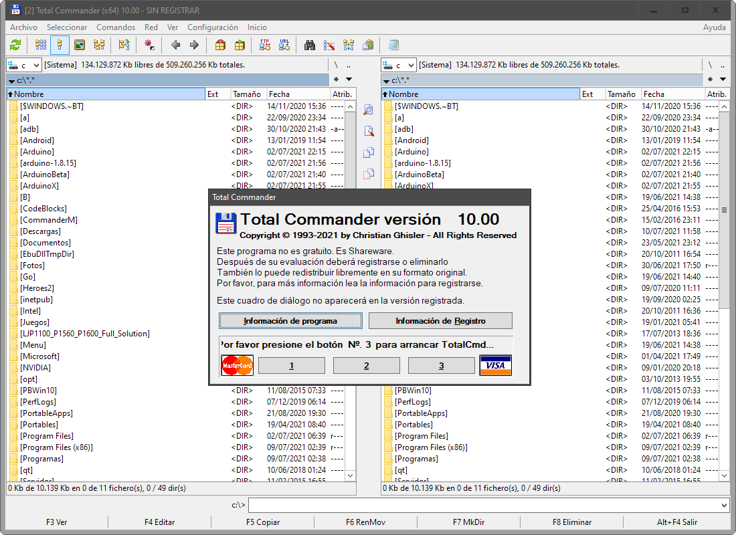Viewport: 736px width, 535px height.
Task: Open the notepad toolbar icon
Action: pos(393,45)
